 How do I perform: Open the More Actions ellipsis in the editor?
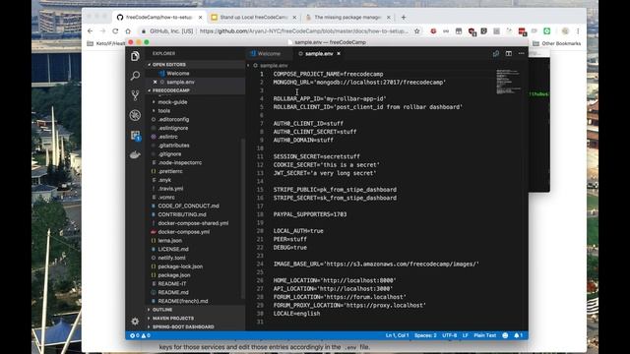[x=521, y=53]
